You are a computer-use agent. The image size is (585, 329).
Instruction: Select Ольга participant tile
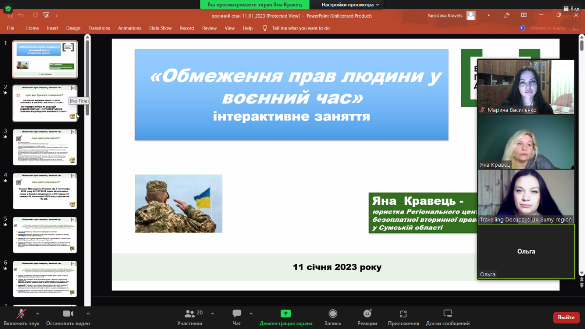pyautogui.click(x=526, y=252)
